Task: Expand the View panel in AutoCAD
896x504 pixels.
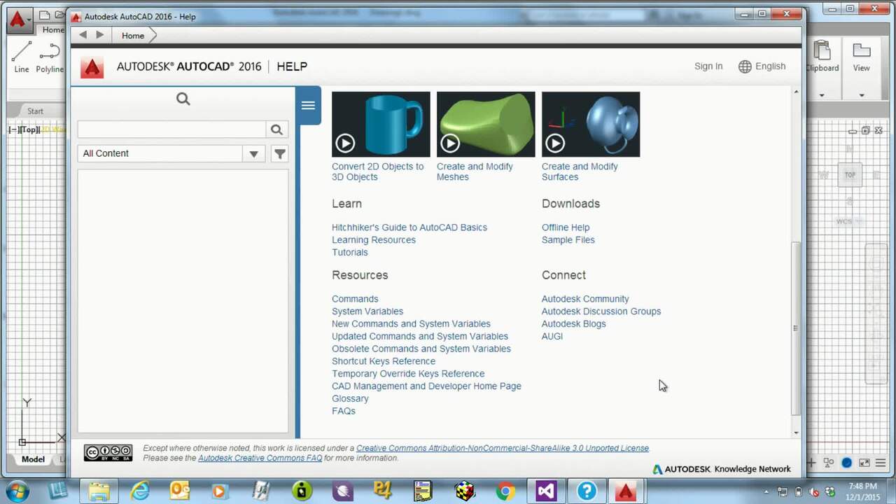Action: (x=861, y=95)
